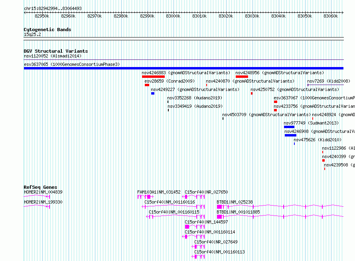355x261 pixels.
Task: Open nsv4246883 gnomAD variant label
Action: tap(186, 73)
